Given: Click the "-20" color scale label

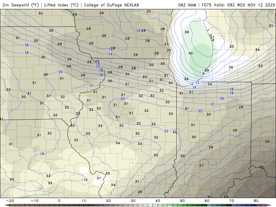Looking at the screenshot, I should (10, 201).
